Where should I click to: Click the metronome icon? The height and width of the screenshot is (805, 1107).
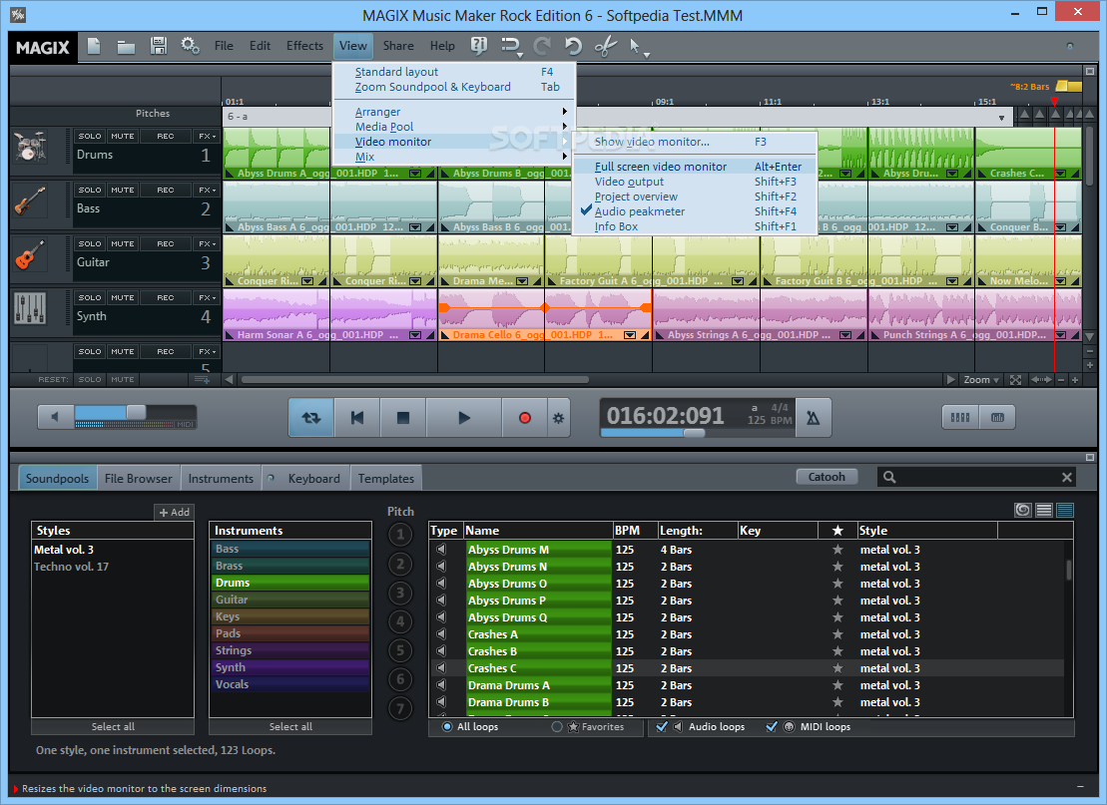814,418
